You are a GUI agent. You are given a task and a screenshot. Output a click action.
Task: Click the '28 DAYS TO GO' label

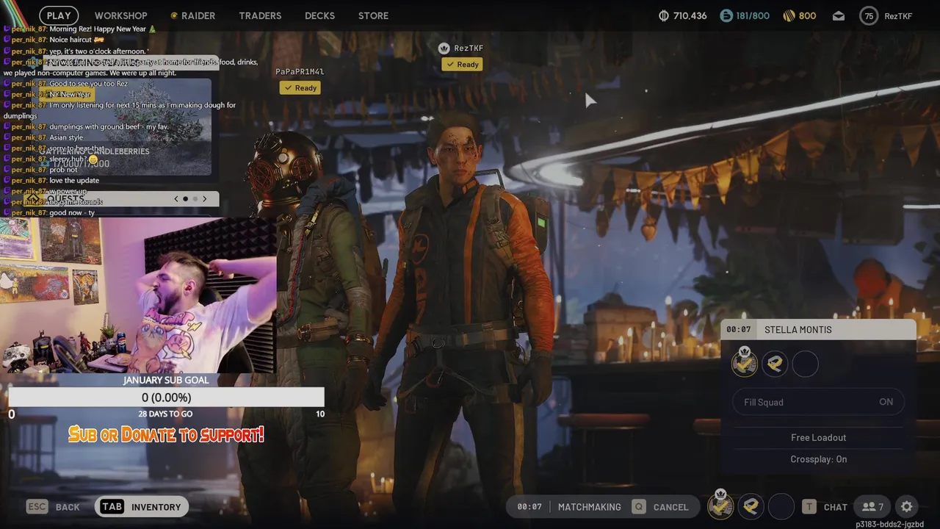(x=165, y=414)
